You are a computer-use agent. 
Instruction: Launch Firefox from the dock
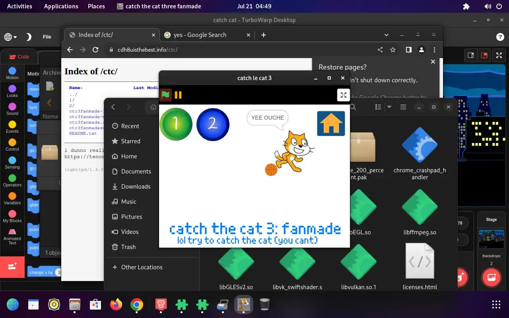[x=116, y=305]
